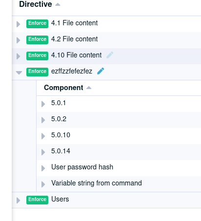Expand the 4.1 File content directive

pos(19,24)
